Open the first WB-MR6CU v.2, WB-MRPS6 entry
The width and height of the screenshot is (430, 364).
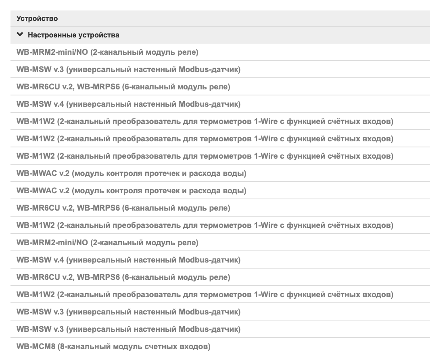(x=220, y=87)
